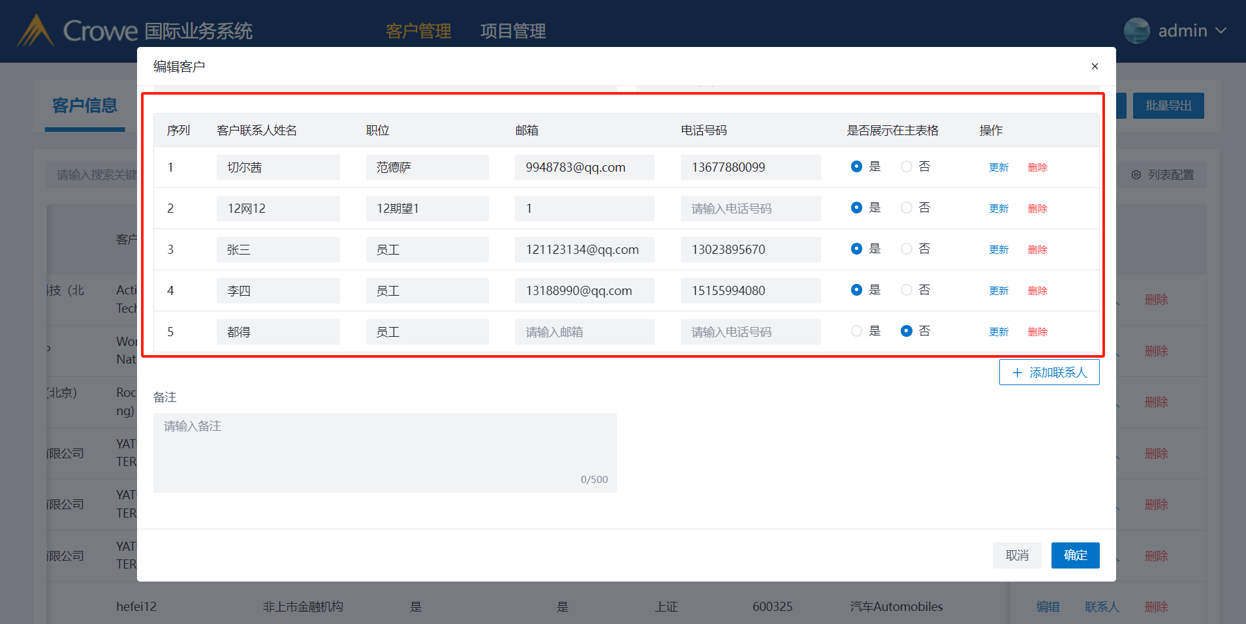Click the Crowe logo icon
This screenshot has height=624, width=1246.
[x=35, y=31]
